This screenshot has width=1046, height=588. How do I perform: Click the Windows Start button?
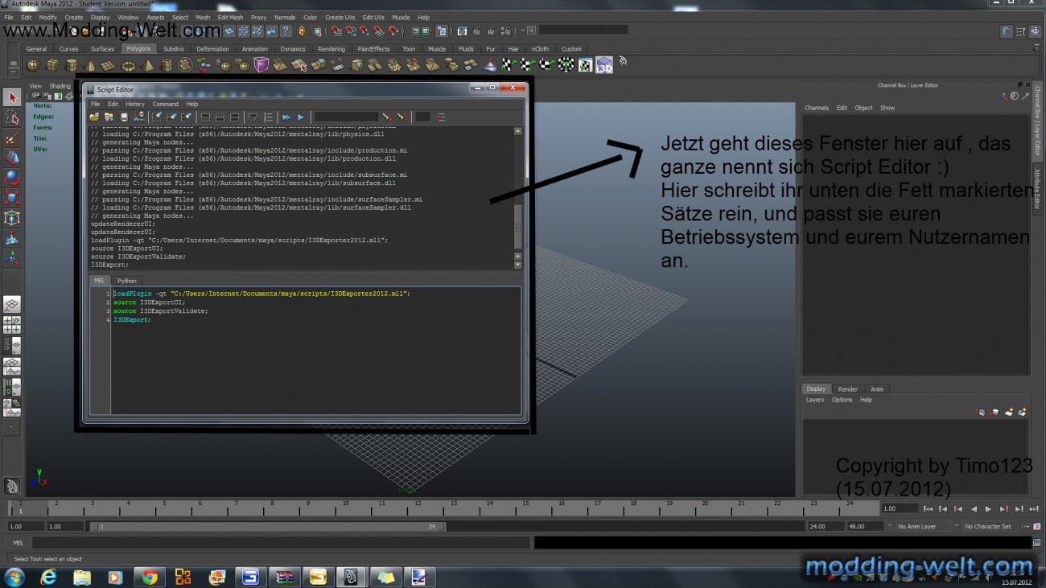[14, 577]
